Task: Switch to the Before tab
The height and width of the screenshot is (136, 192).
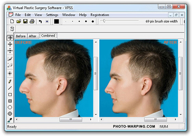Action: tap(21, 36)
